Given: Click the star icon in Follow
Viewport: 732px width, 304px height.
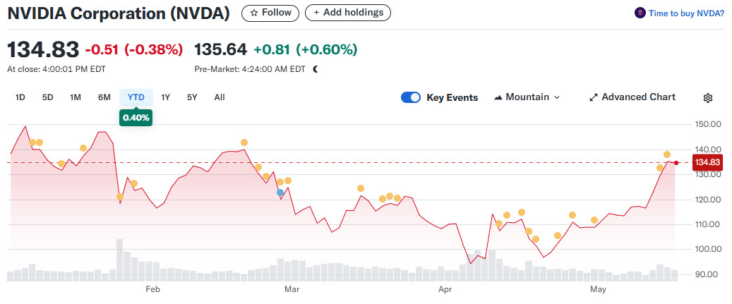Looking at the screenshot, I should [254, 13].
